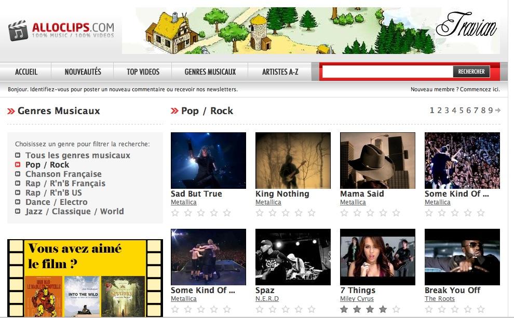Focus the search text field

[x=387, y=72]
